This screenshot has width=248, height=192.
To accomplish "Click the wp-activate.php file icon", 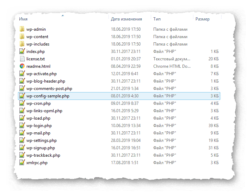I will (x=22, y=73).
